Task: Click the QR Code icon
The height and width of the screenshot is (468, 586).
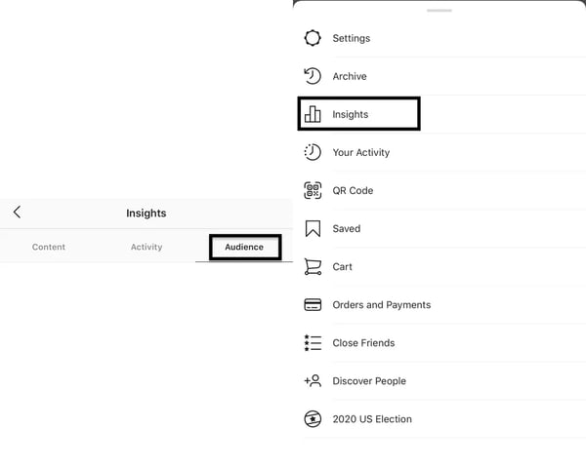Action: 313,190
